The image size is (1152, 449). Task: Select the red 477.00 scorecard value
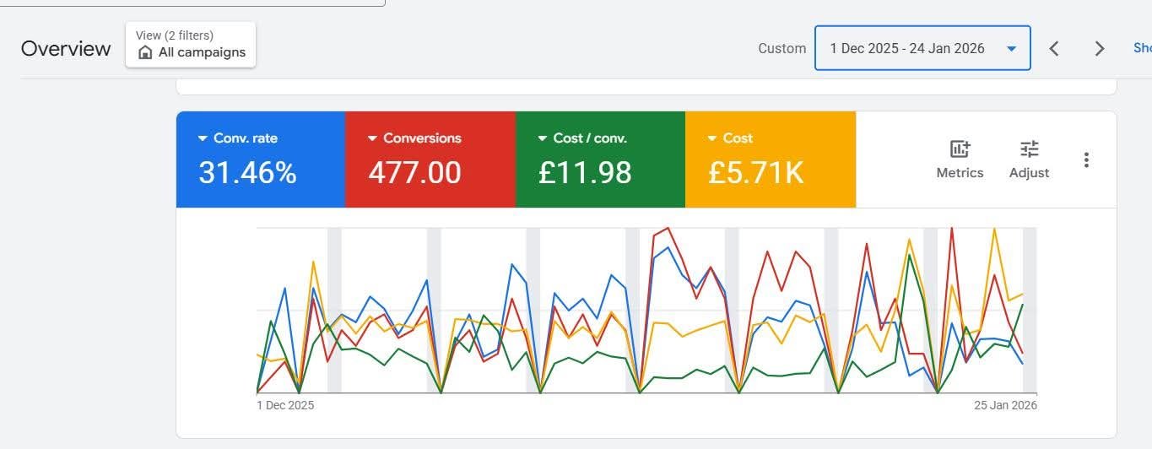point(414,173)
